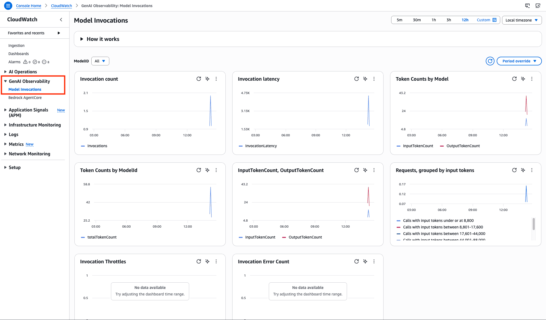
Task: Open CloudShell from the top navigation bar
Action: pos(527,5)
